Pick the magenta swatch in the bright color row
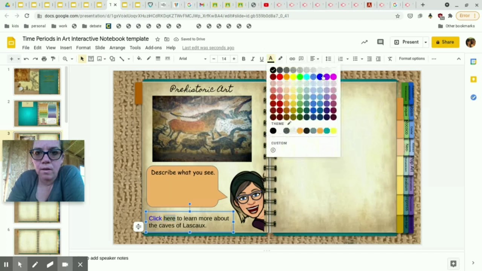 333,77
